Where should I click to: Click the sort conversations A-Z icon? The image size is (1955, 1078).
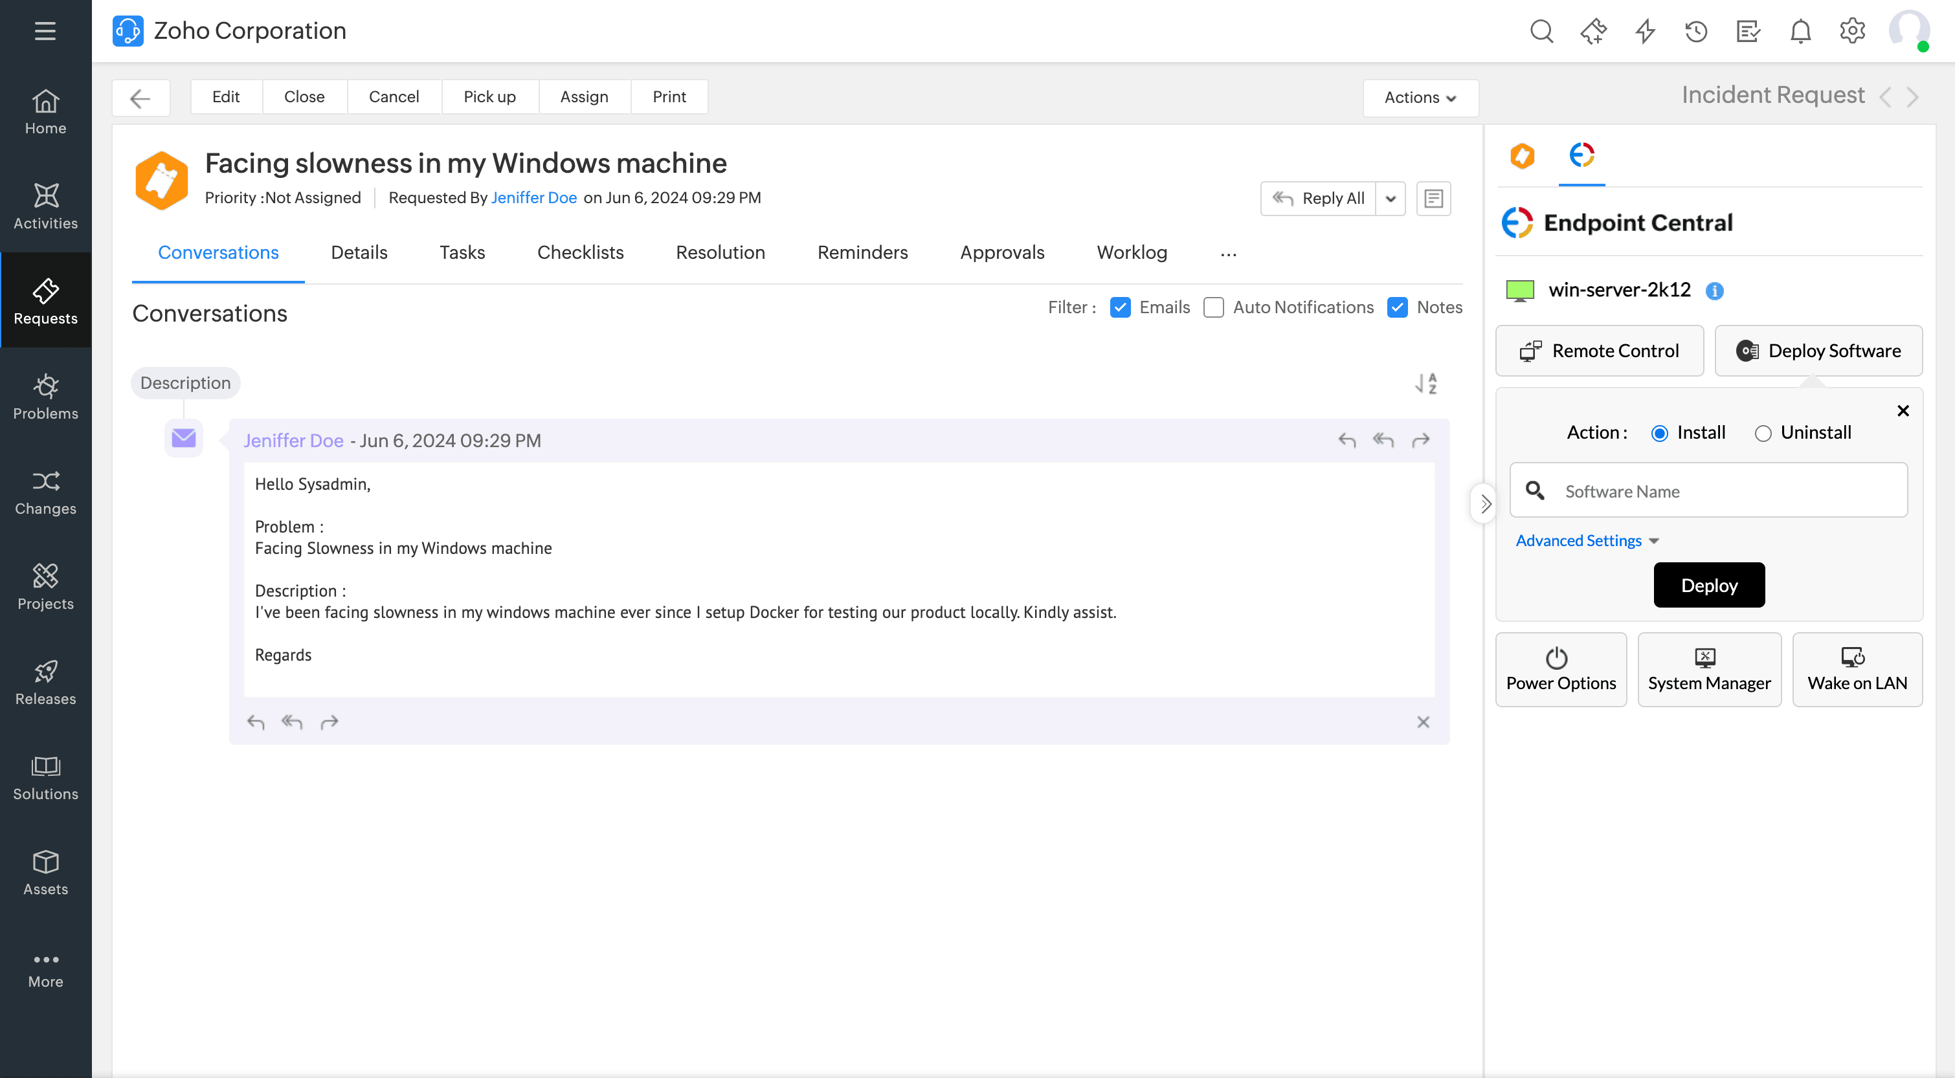(1426, 383)
